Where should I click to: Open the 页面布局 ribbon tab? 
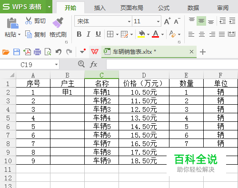131,8
